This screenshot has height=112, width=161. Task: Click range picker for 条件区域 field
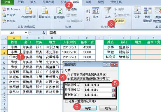coord(113,90)
